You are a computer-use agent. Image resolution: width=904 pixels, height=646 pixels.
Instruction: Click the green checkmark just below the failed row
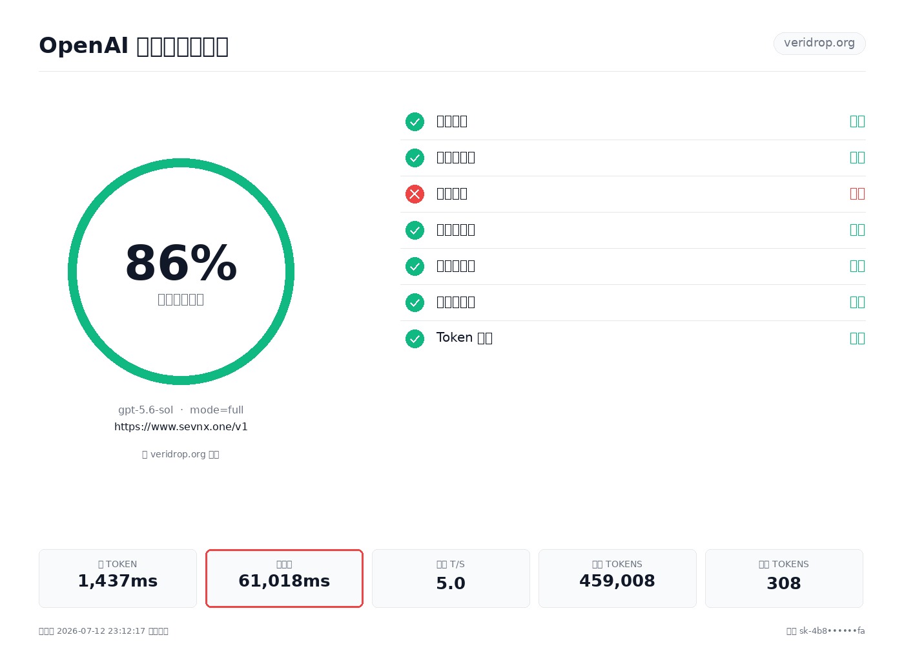[x=415, y=230]
